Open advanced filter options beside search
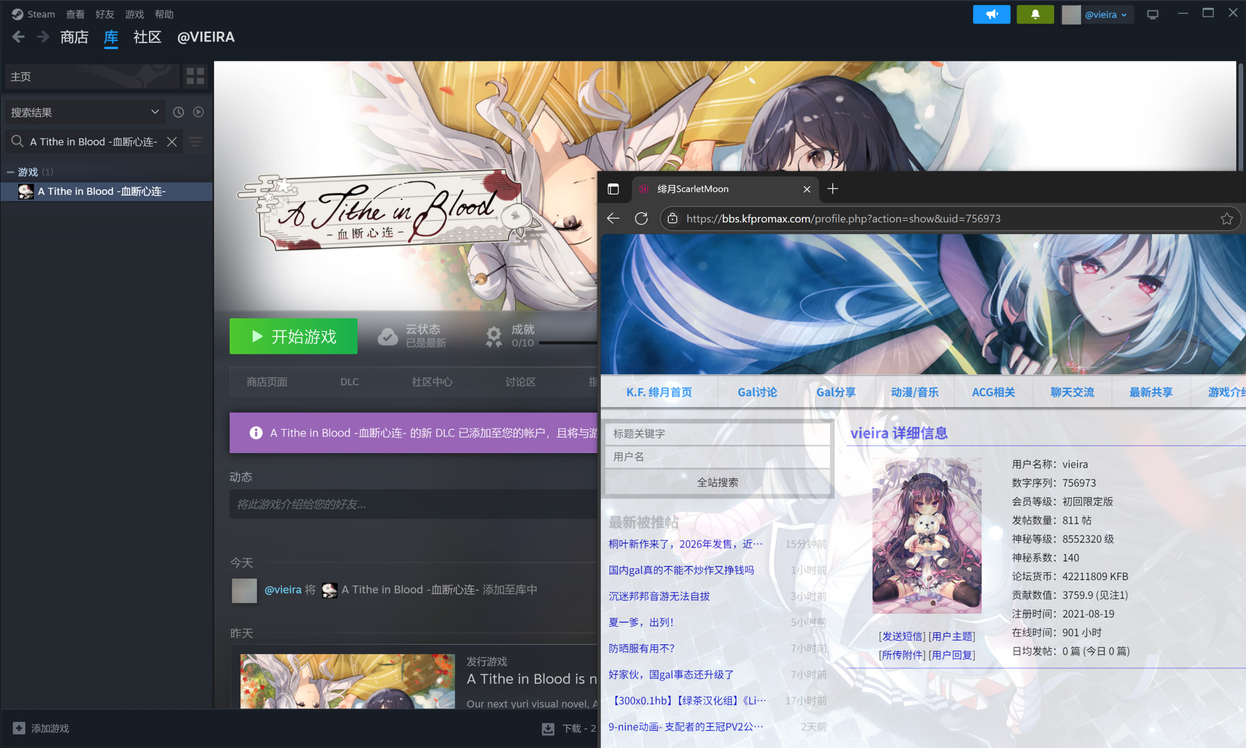Screen dimensions: 1246x748 click(x=196, y=142)
